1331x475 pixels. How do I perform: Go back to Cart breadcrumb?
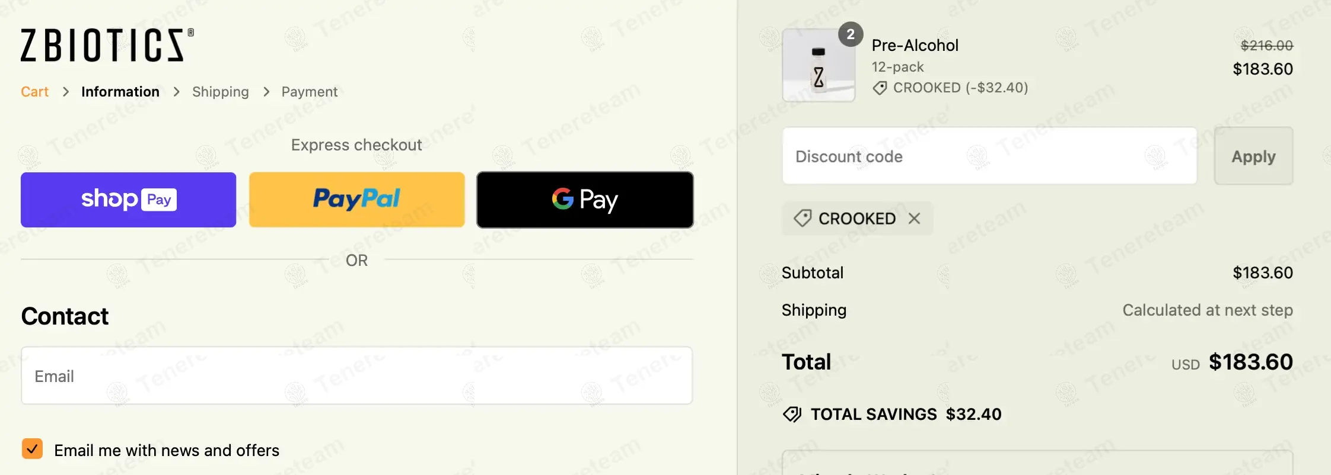click(34, 92)
